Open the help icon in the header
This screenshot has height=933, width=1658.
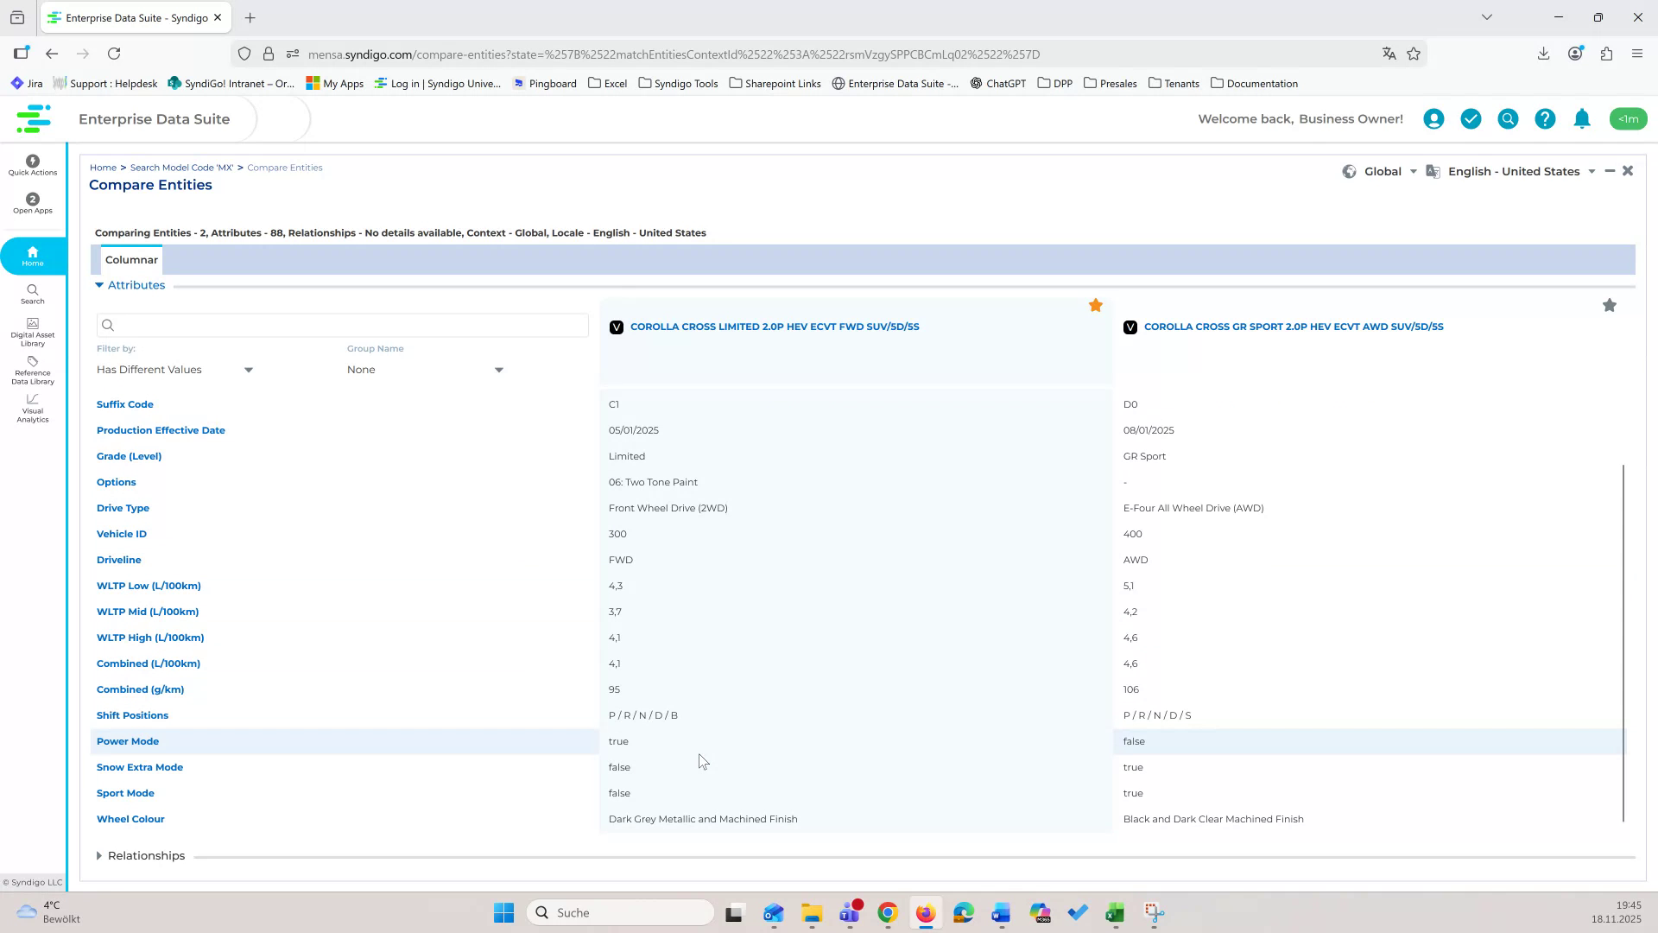tap(1544, 118)
